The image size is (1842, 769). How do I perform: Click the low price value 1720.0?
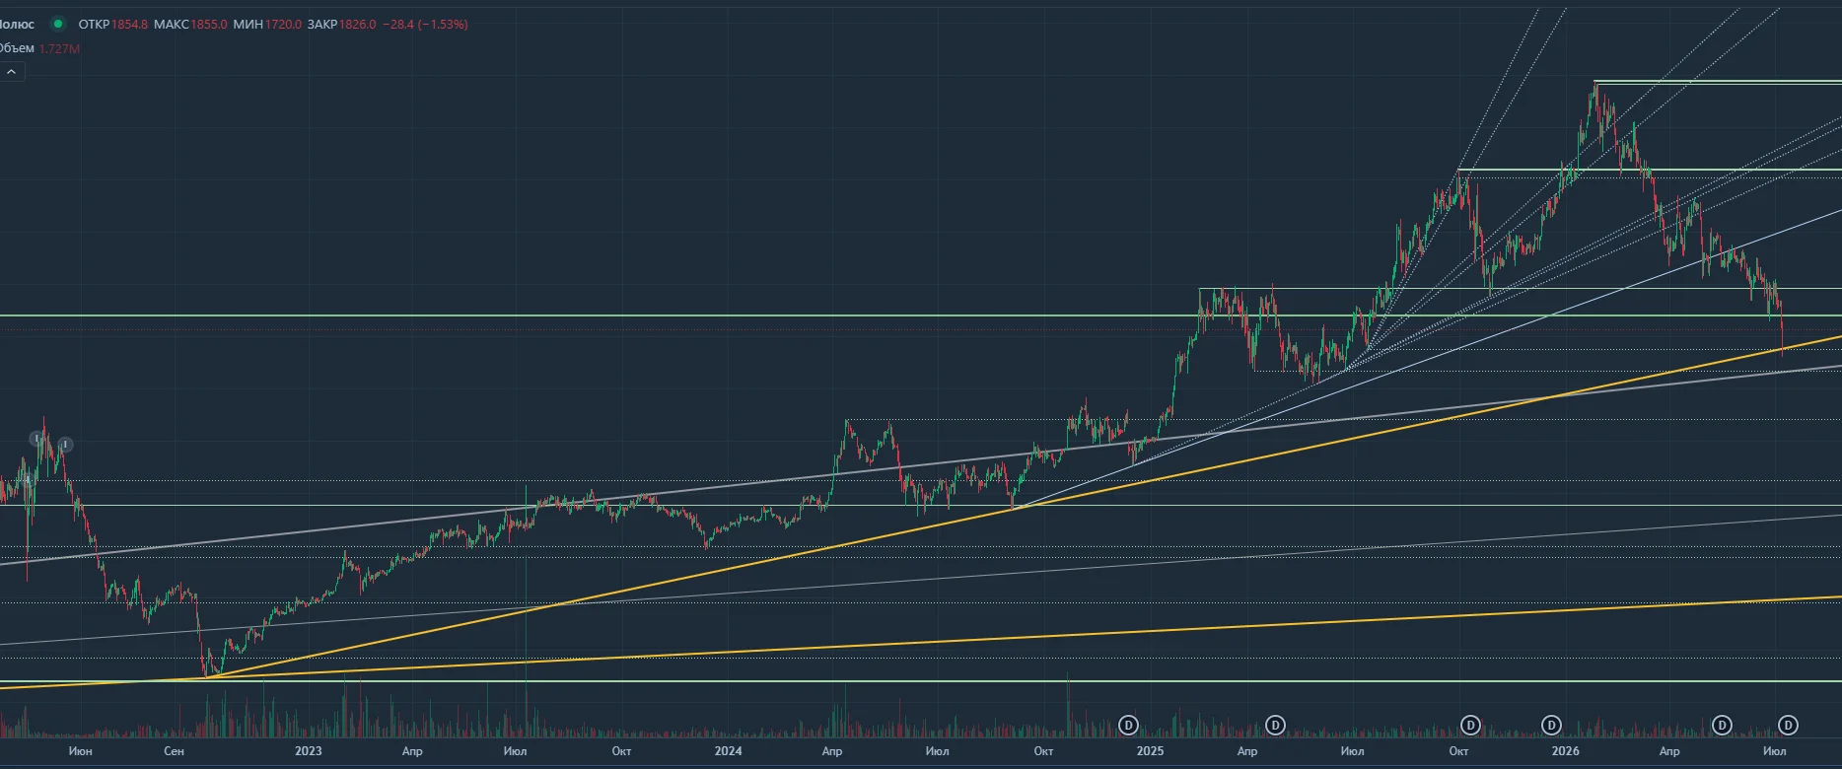point(283,24)
